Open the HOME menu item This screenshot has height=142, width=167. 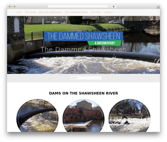tap(19, 12)
